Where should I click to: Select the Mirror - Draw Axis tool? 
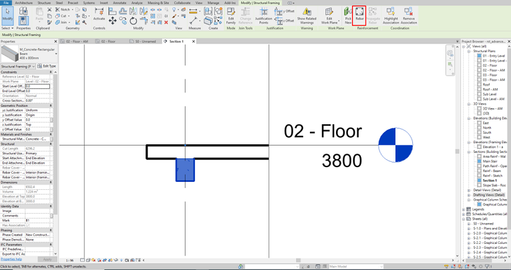(144, 11)
